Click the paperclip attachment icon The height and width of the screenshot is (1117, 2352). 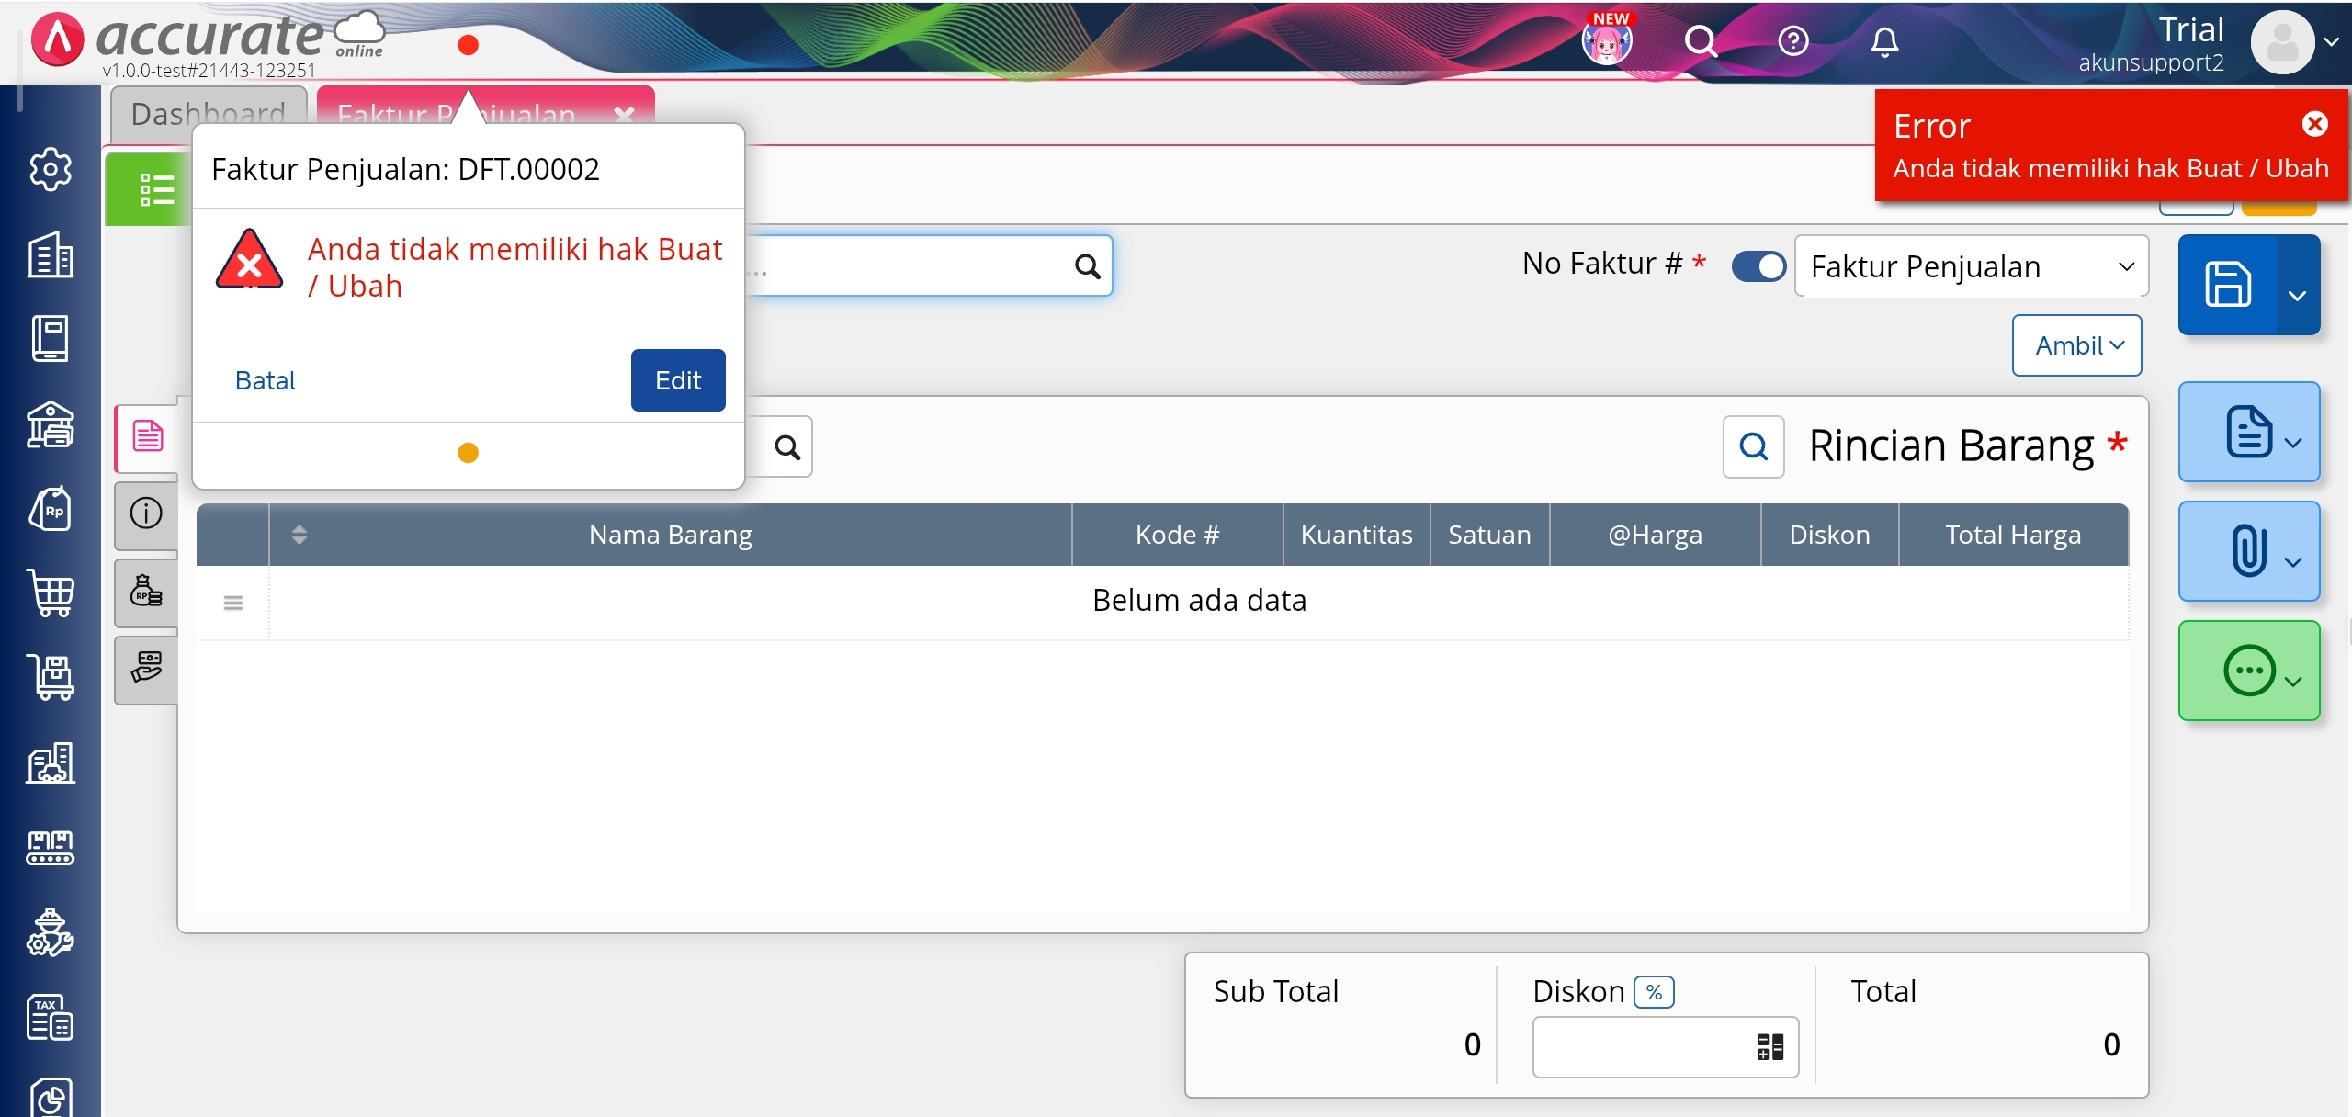click(x=2247, y=551)
